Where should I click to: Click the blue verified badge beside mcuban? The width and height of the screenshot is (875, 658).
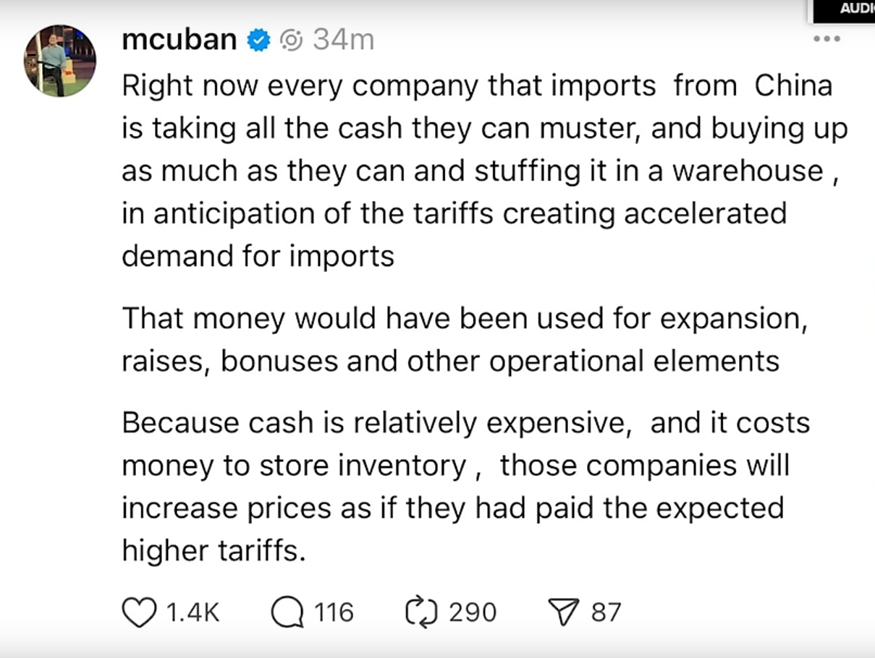coord(259,40)
